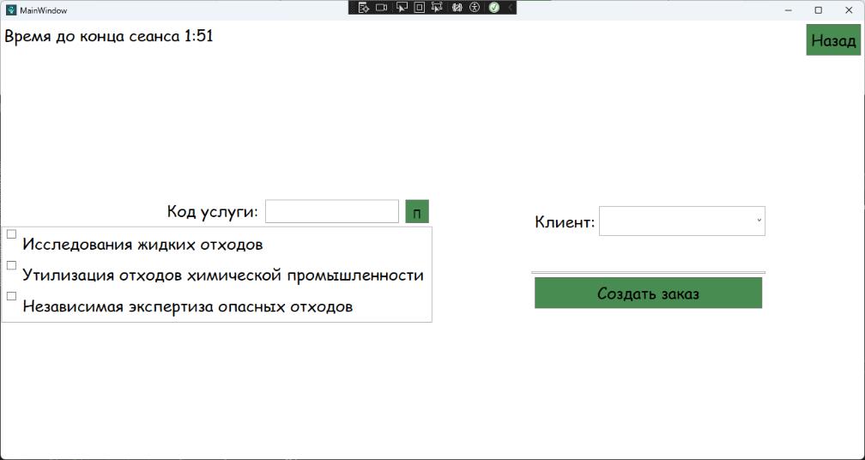Click the MainWindow app icon in title bar
Screen dimensions: 865x460
pyautogui.click(x=11, y=10)
